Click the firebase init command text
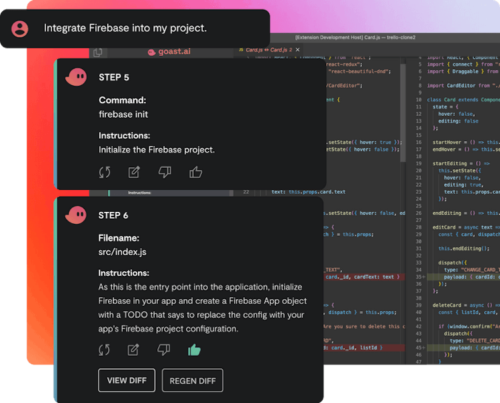 (x=123, y=114)
